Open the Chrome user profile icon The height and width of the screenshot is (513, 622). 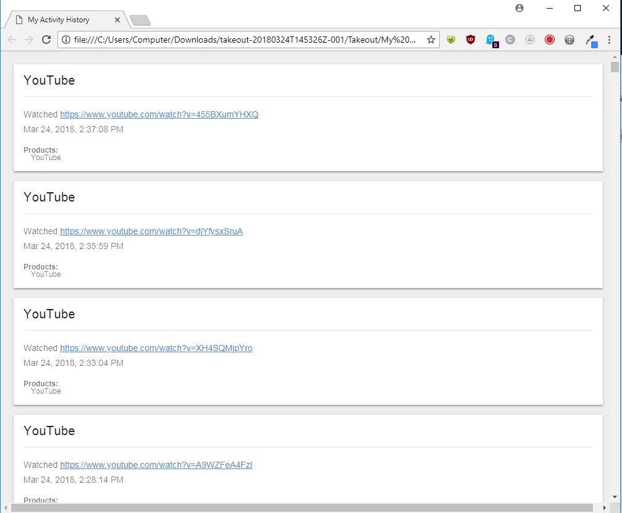click(519, 8)
